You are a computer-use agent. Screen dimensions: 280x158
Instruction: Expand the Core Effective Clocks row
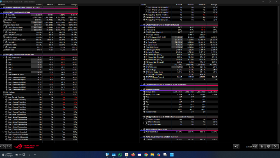click(3, 27)
